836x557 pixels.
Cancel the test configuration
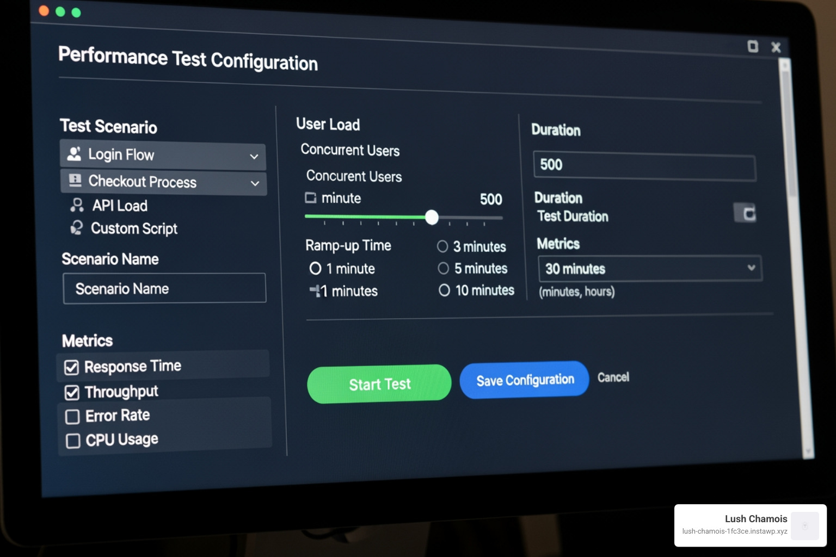613,377
